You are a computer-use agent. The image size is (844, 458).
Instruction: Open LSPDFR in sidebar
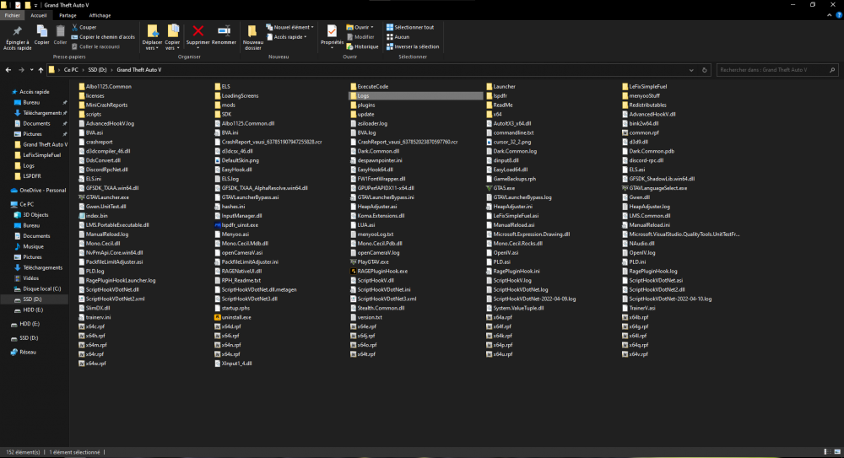click(x=32, y=176)
